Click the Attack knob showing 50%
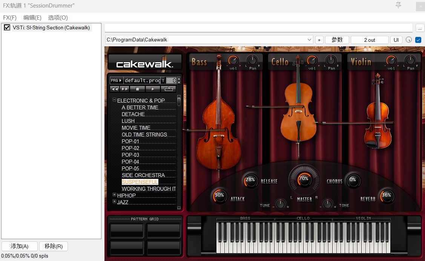425x261 pixels. tap(219, 196)
